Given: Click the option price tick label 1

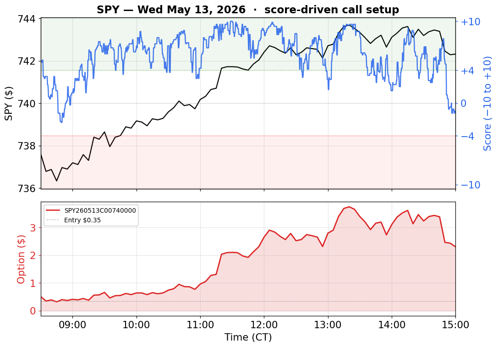Looking at the screenshot, I should [33, 283].
